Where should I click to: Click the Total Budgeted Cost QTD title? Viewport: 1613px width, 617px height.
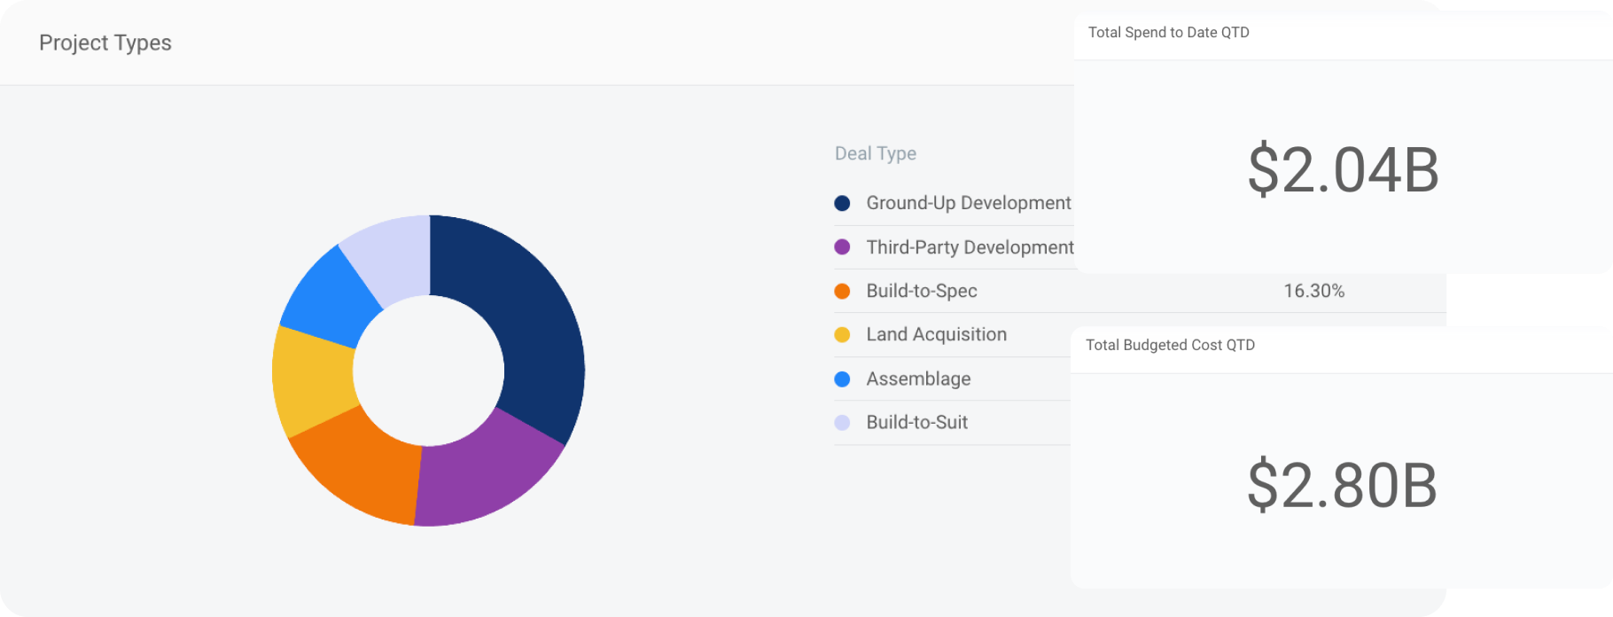point(1170,345)
